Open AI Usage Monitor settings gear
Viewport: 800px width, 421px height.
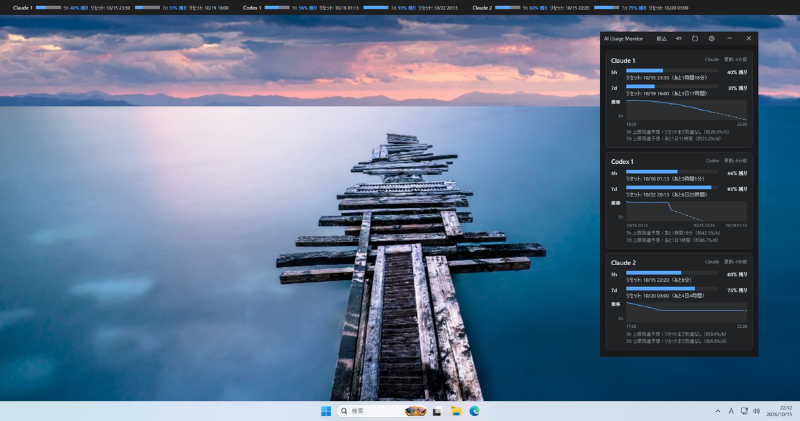[711, 39]
